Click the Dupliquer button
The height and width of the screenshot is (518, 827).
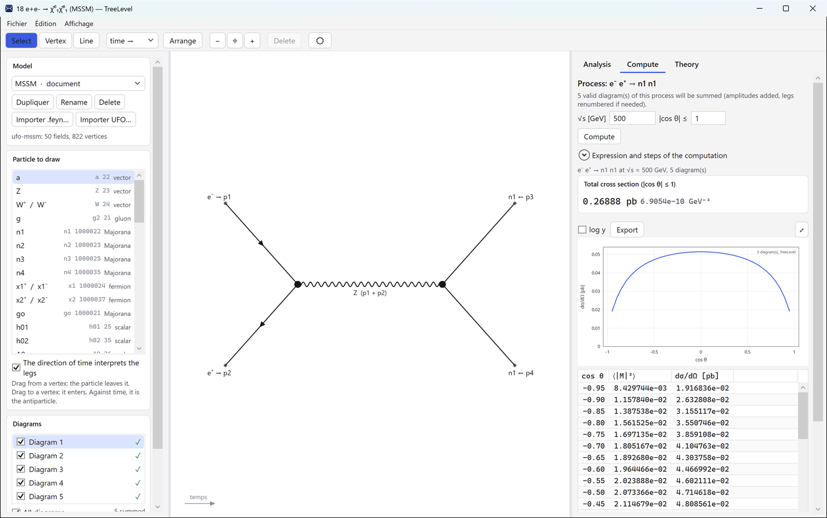[x=33, y=102]
